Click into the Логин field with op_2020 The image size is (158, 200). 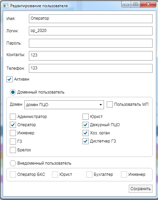click(x=91, y=31)
